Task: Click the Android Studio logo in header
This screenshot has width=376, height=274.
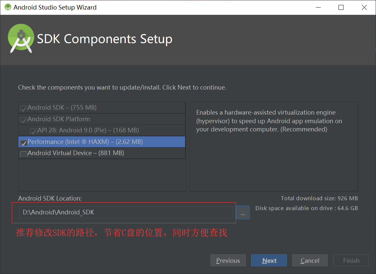Action: click(x=21, y=39)
